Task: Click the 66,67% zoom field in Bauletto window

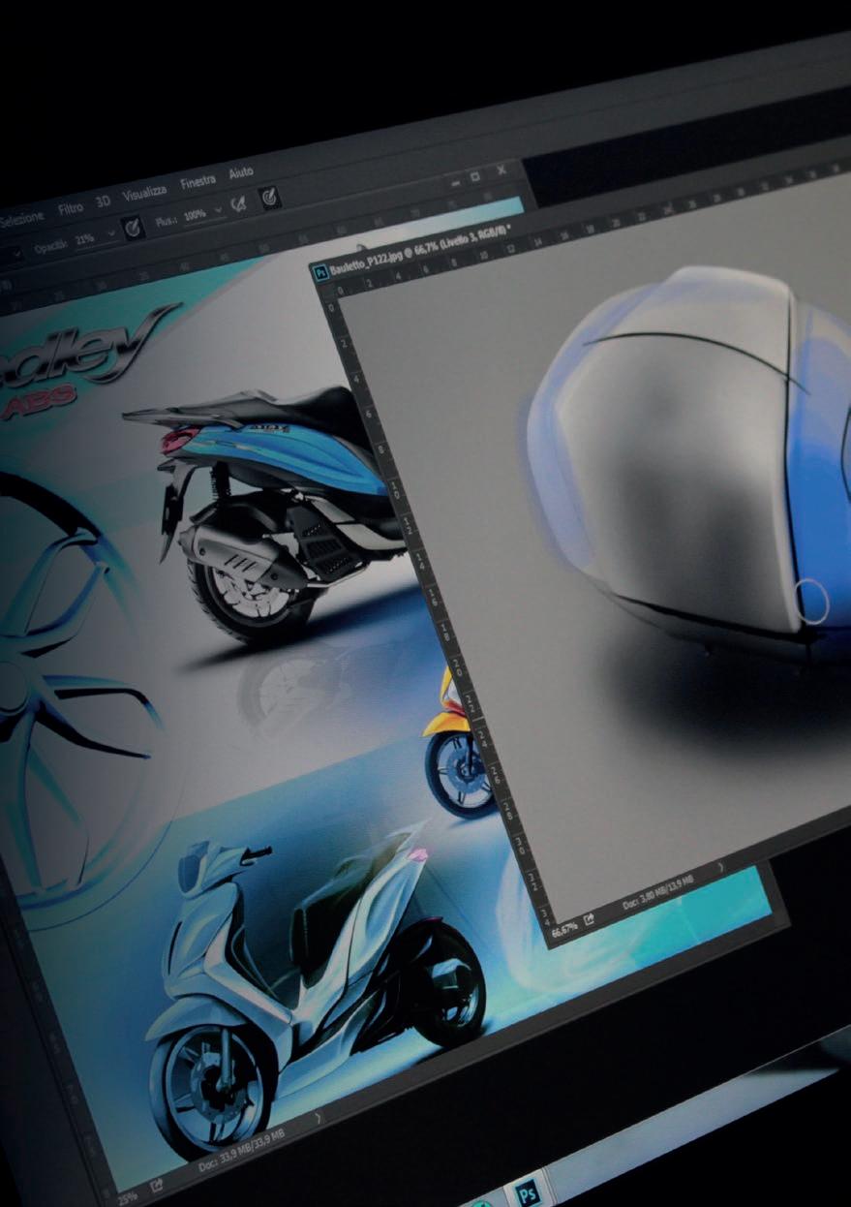Action: click(565, 930)
